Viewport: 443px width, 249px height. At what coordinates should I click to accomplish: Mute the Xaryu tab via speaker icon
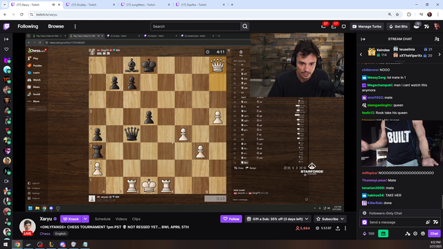click(53, 5)
